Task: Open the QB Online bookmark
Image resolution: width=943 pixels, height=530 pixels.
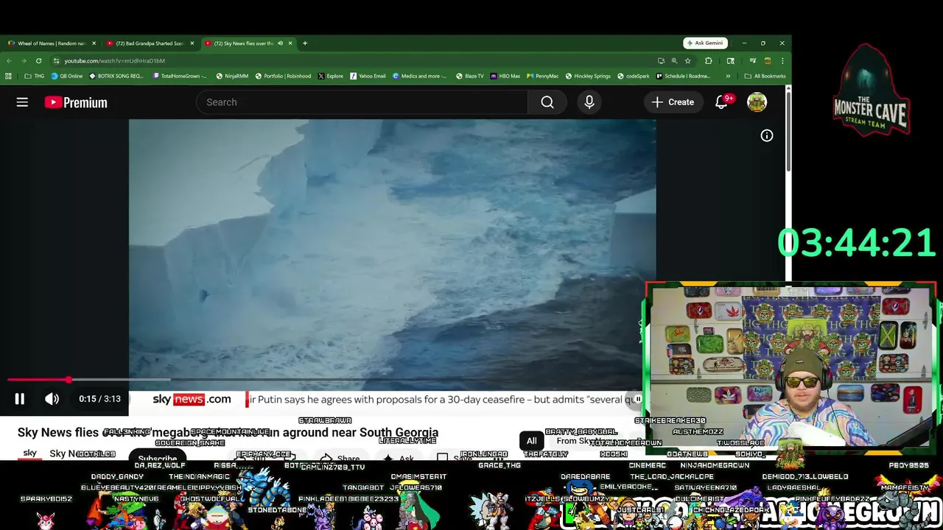Action: [66, 76]
